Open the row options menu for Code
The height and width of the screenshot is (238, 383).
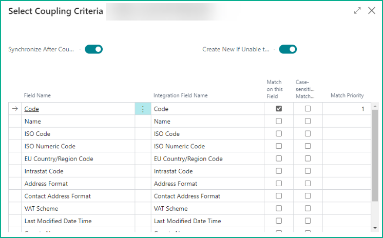click(x=143, y=109)
